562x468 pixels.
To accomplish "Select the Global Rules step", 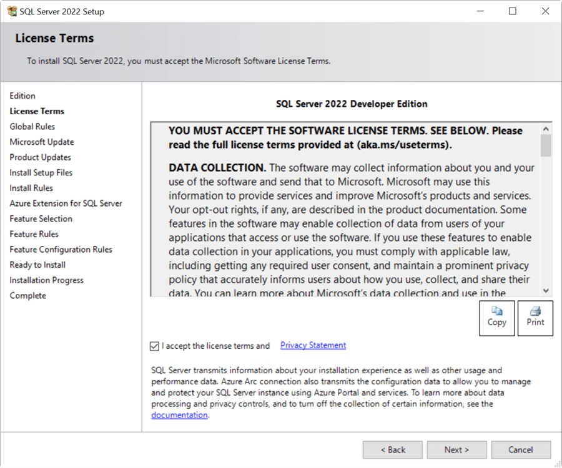I will [32, 126].
